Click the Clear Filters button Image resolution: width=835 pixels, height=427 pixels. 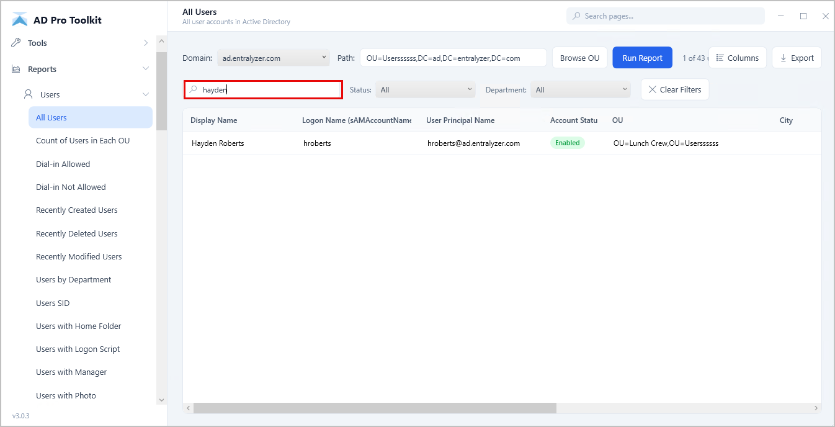tap(674, 89)
